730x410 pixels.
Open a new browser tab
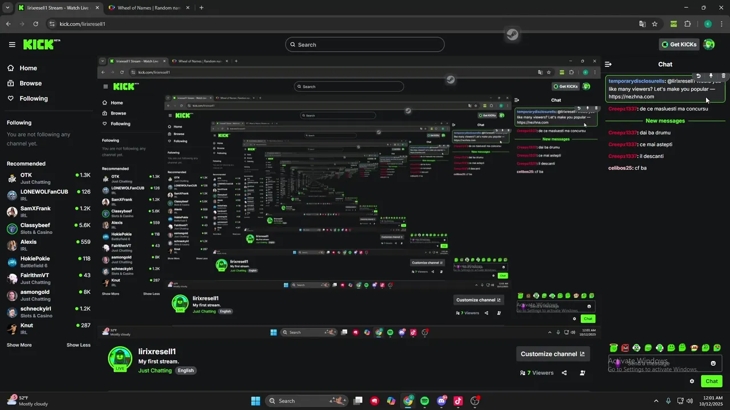201,8
